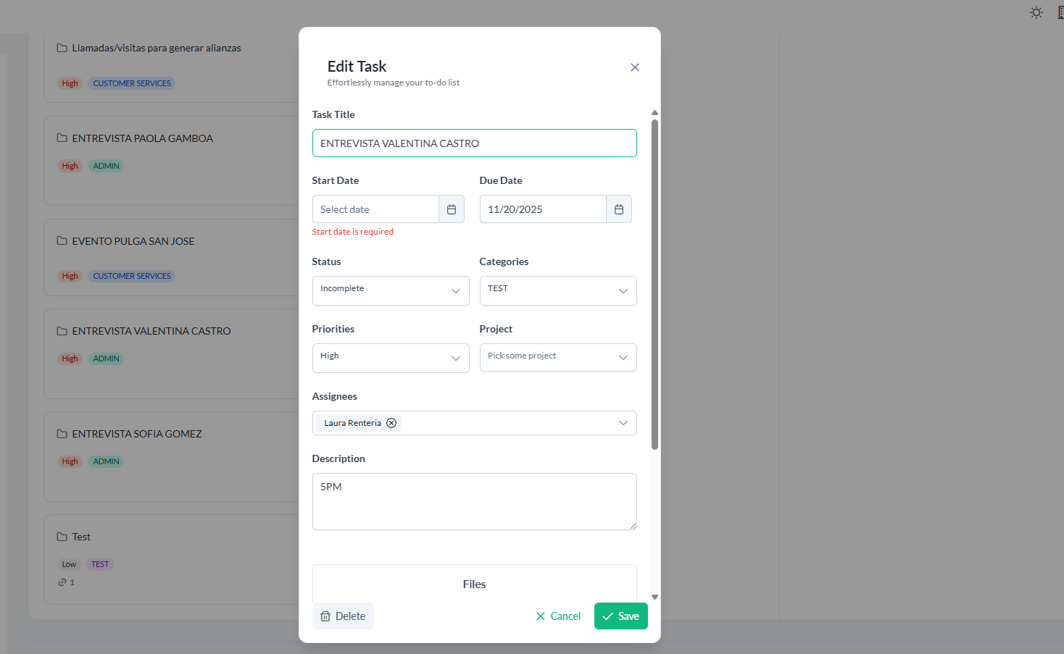Click the attachment link icon on Test task

tap(62, 582)
